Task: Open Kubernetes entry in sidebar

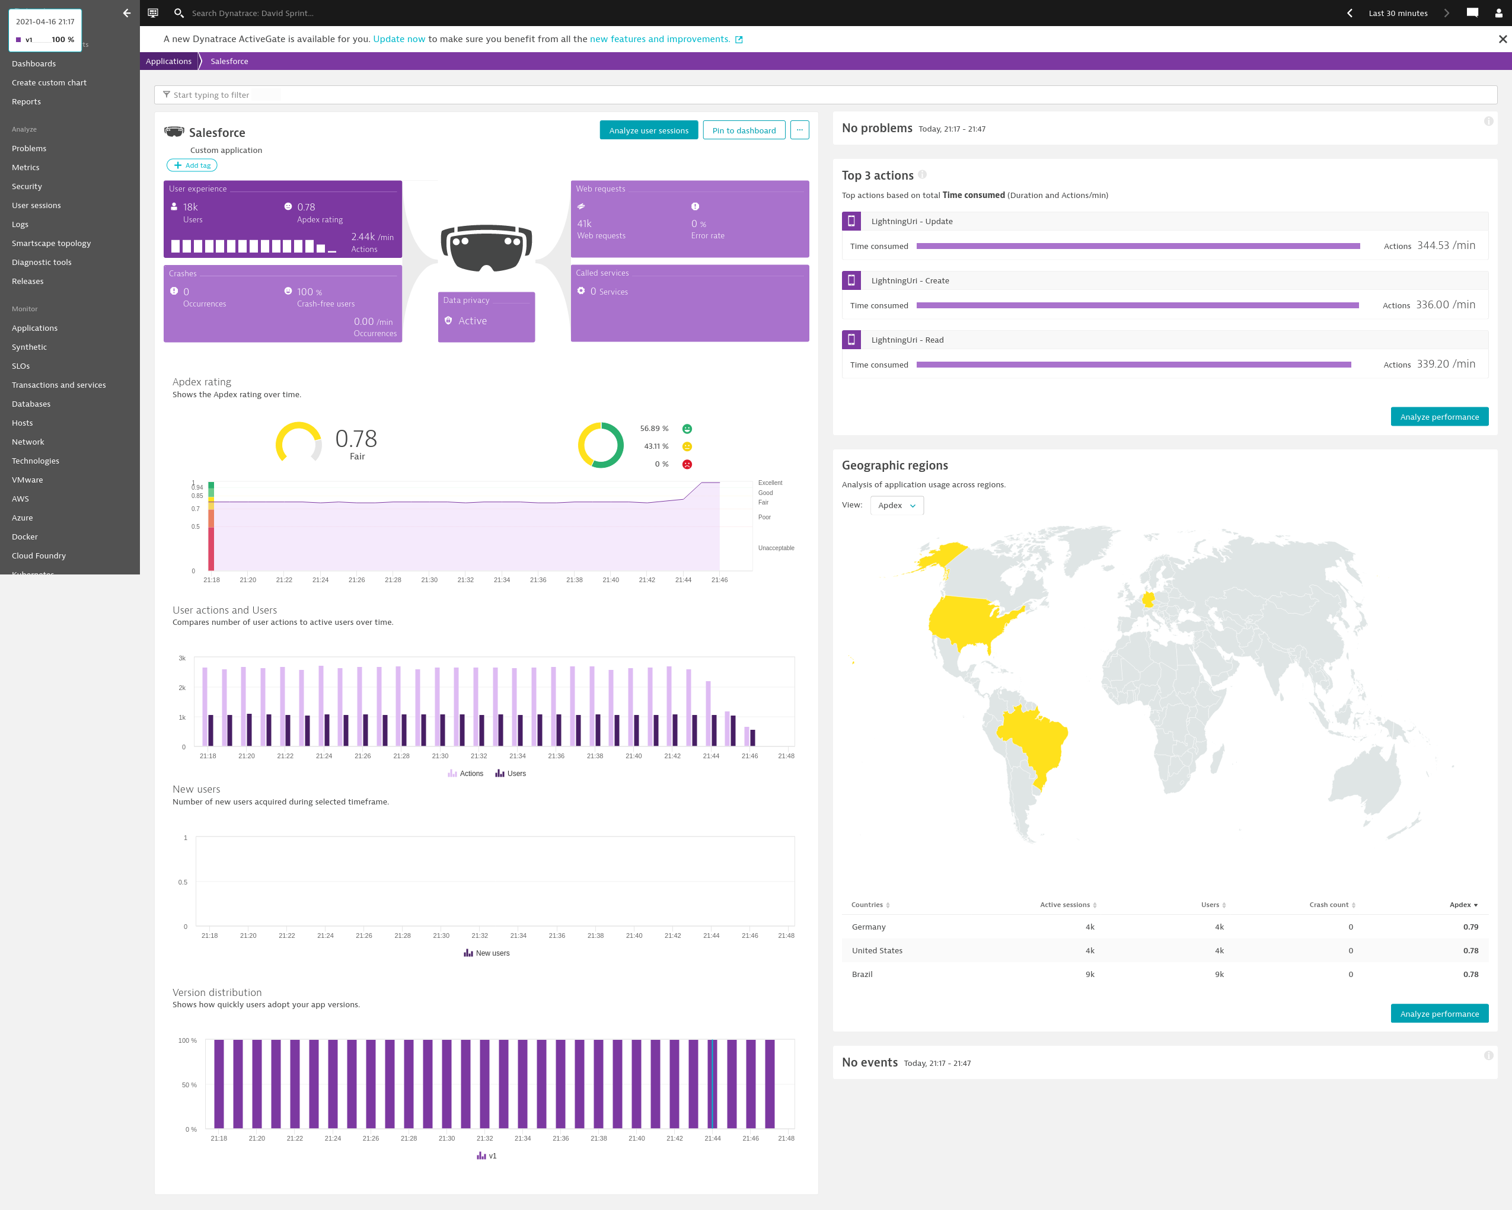Action: pos(33,572)
